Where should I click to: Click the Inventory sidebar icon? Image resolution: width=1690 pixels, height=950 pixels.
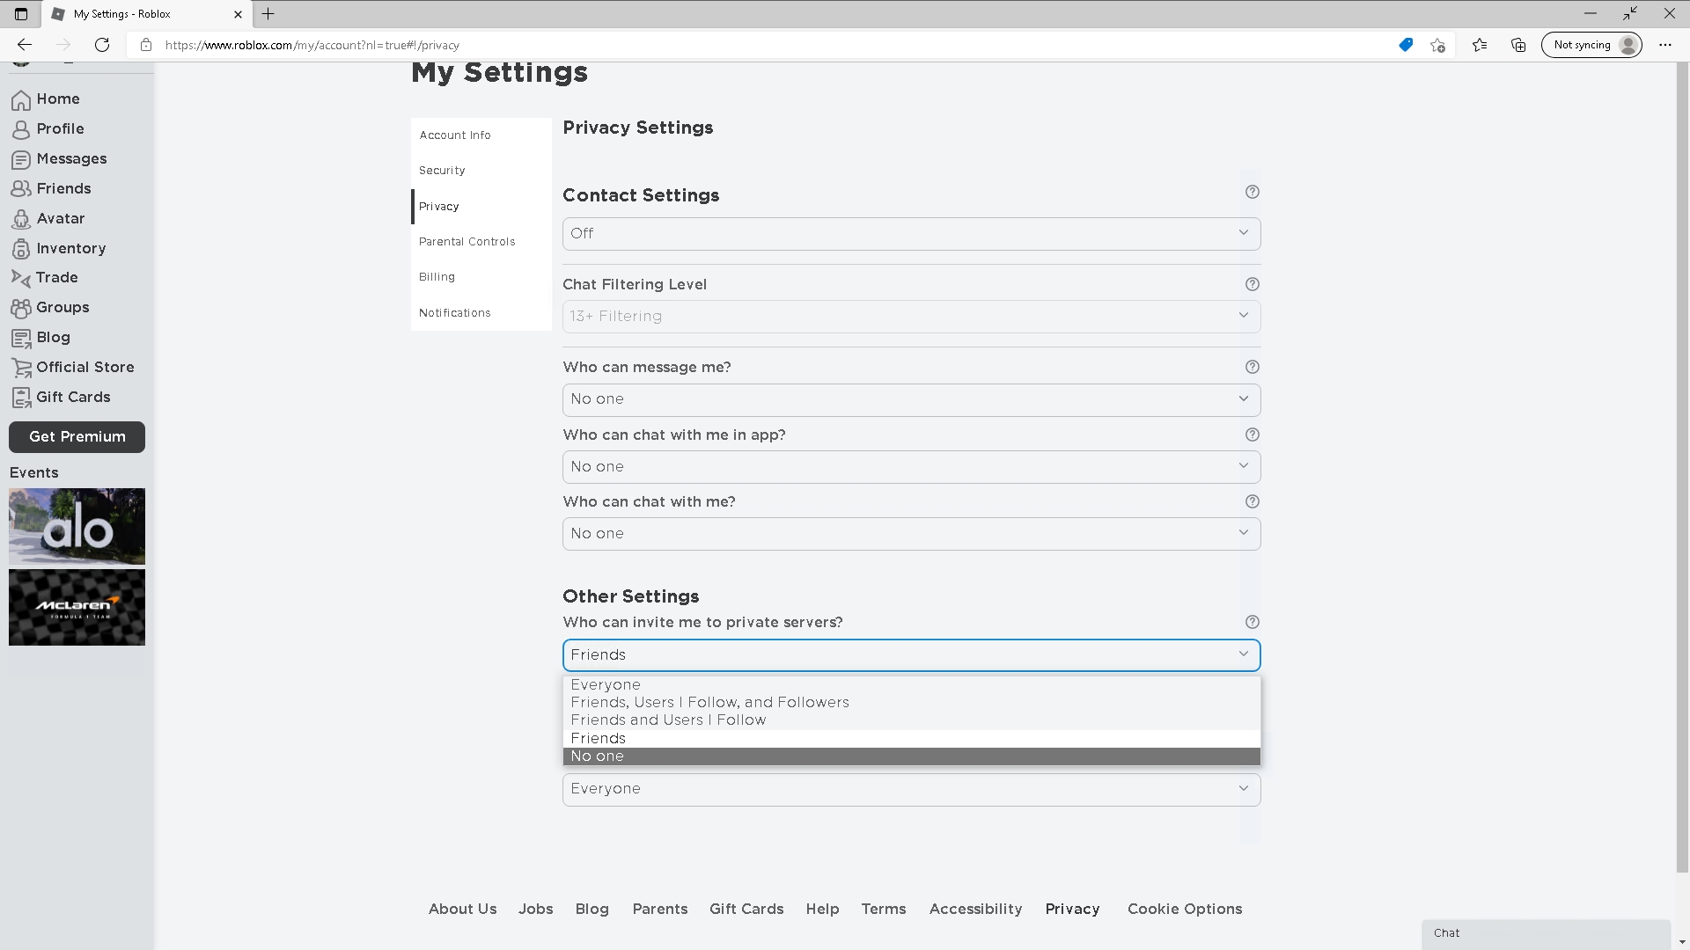[x=21, y=249]
